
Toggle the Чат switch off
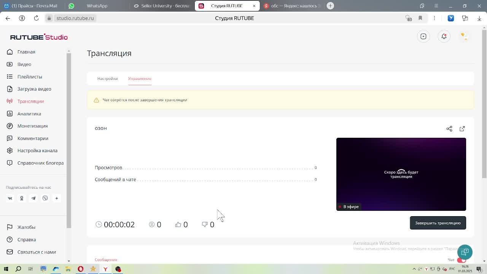point(461,260)
